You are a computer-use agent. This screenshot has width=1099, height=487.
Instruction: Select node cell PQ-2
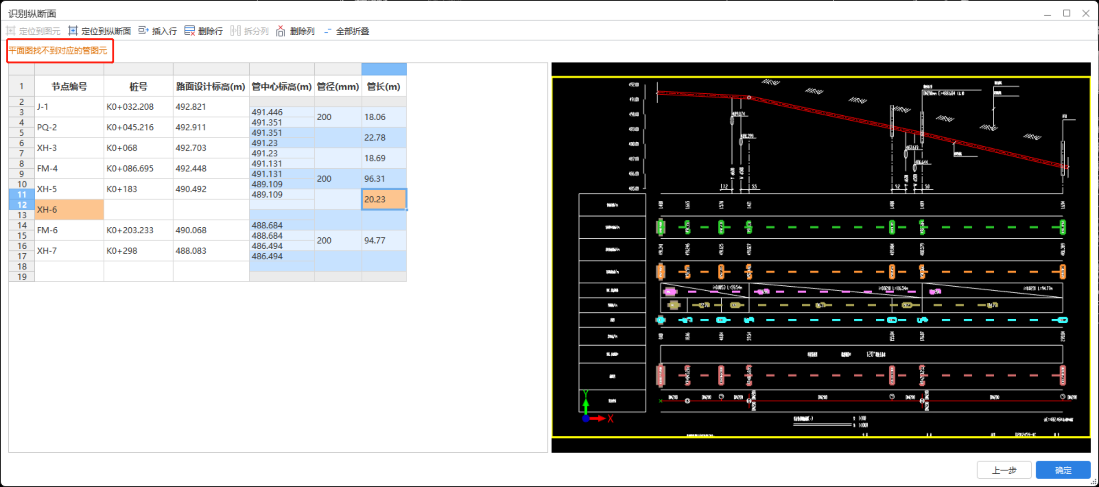click(69, 127)
